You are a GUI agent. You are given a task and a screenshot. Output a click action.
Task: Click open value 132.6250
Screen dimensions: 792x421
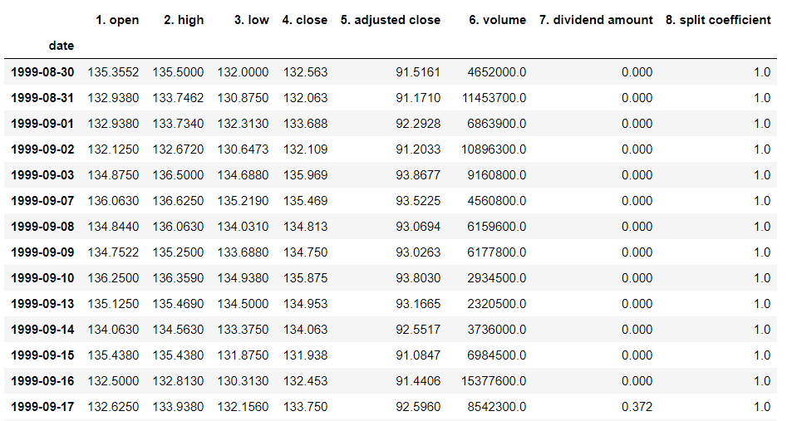click(x=113, y=407)
